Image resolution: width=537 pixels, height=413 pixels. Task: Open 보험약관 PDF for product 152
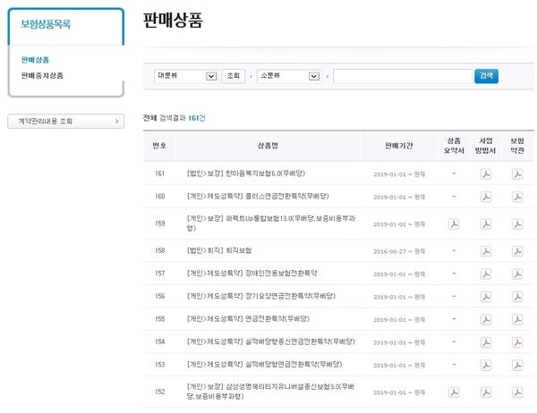tap(517, 392)
